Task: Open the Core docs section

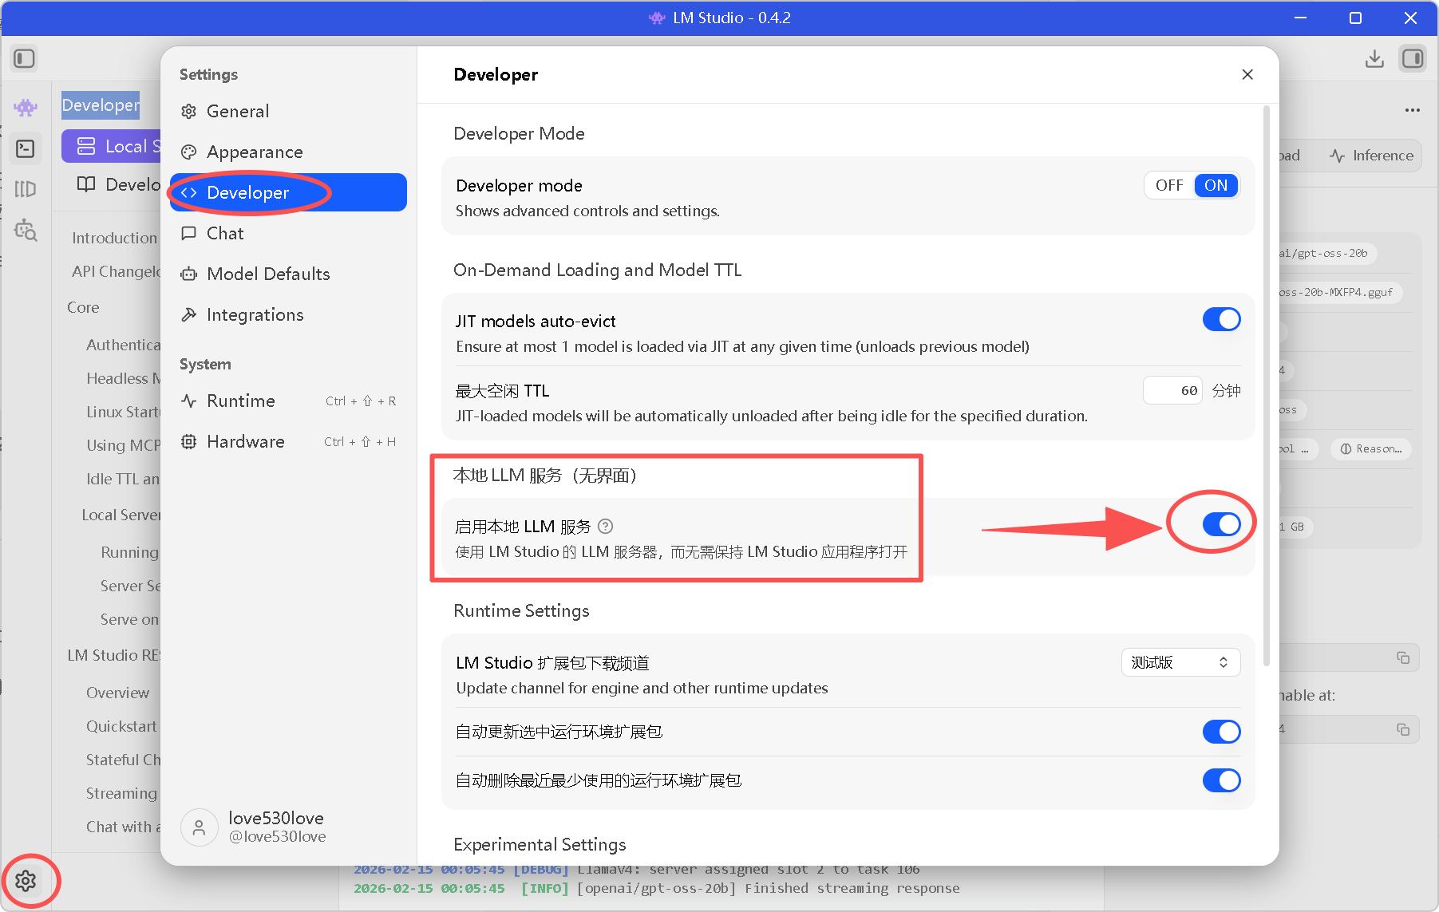Action: pos(83,307)
